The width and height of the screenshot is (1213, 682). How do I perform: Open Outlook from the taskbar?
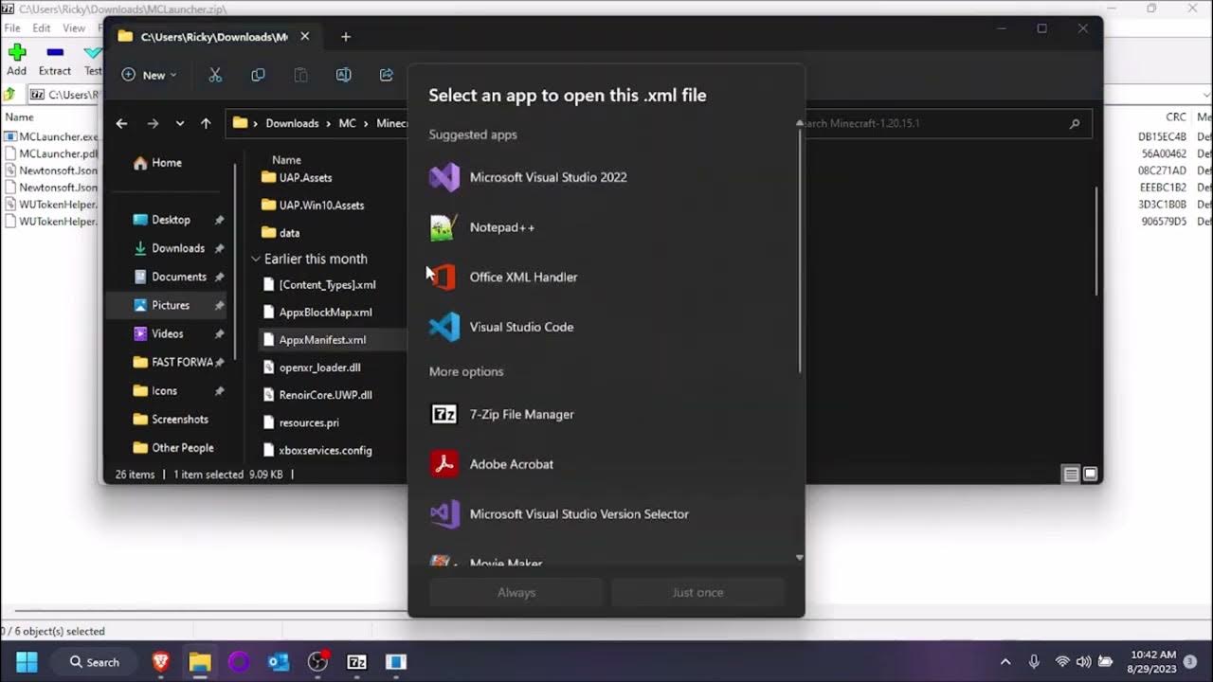(279, 662)
